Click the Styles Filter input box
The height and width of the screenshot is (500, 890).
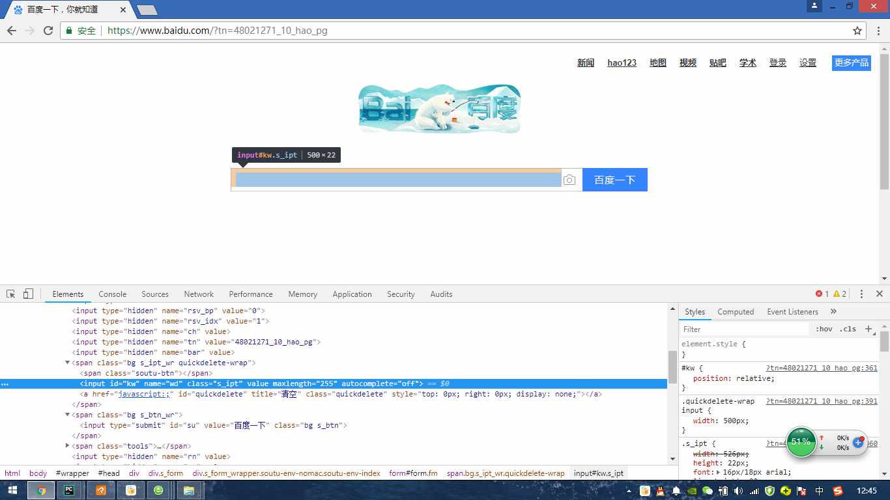click(x=745, y=329)
